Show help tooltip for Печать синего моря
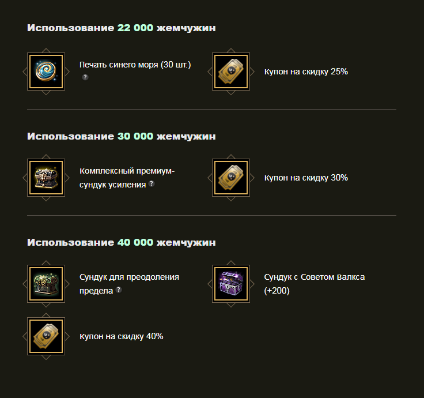Image resolution: width=424 pixels, height=398 pixels. click(x=85, y=77)
